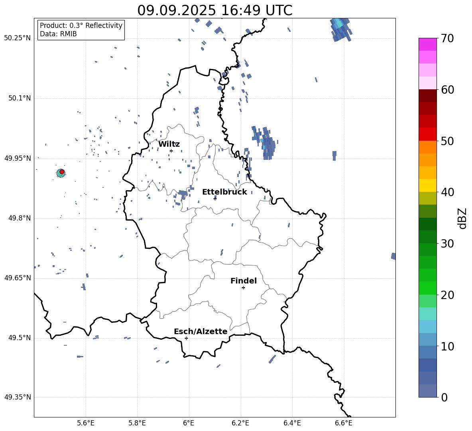This screenshot has width=472, height=431.
Task: Click the 'Data: RMIB' label
Action: pyautogui.click(x=58, y=34)
